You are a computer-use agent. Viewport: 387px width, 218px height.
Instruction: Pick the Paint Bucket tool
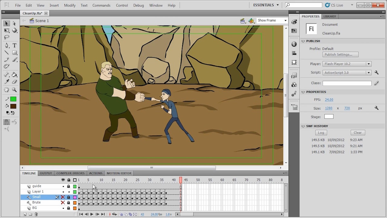click(x=15, y=74)
